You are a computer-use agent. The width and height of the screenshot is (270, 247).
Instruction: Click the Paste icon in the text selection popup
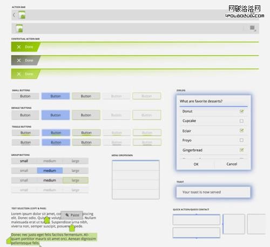[67, 215]
